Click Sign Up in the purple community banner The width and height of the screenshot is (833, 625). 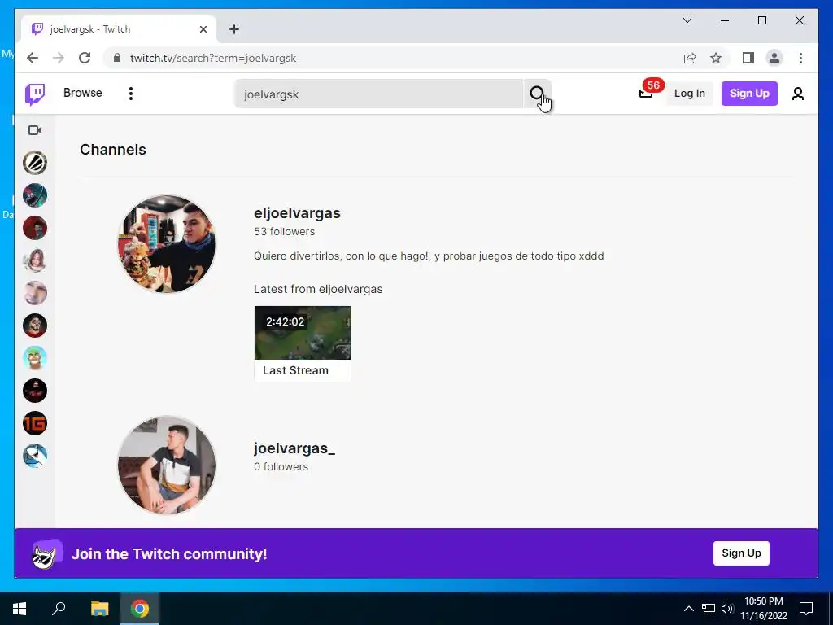[x=741, y=553]
